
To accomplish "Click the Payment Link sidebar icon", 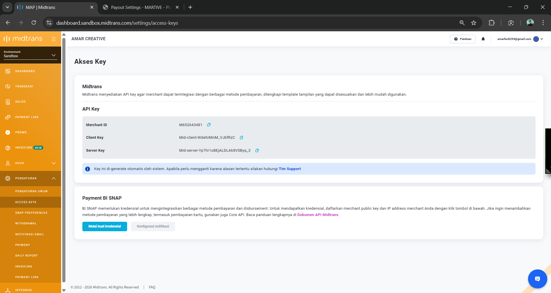I will tap(8, 117).
